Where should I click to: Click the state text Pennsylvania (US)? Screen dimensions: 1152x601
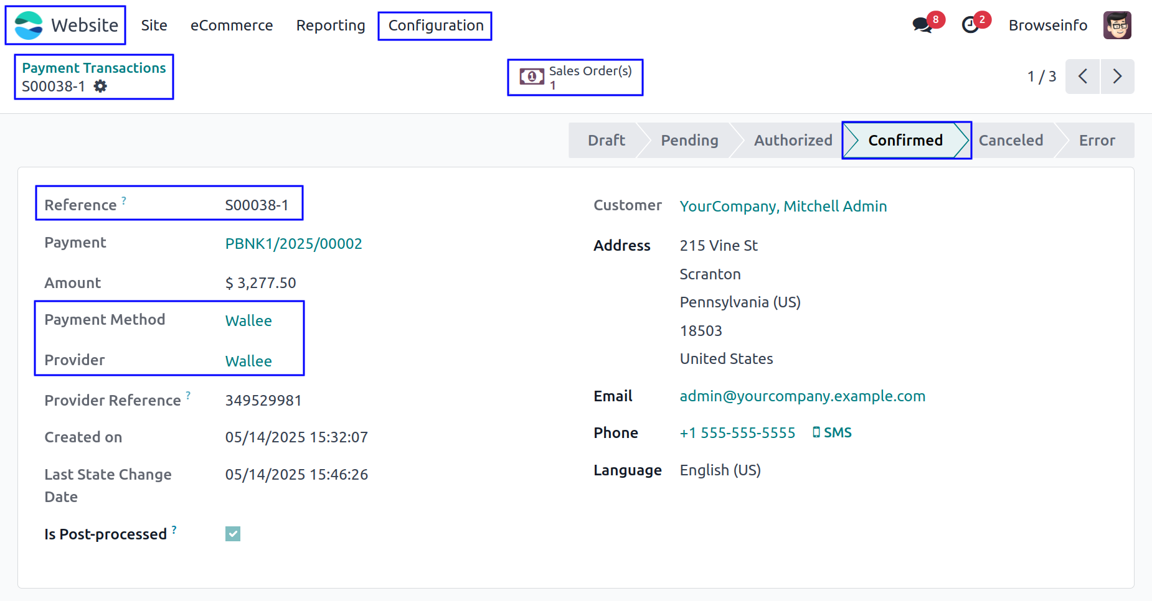coord(740,302)
